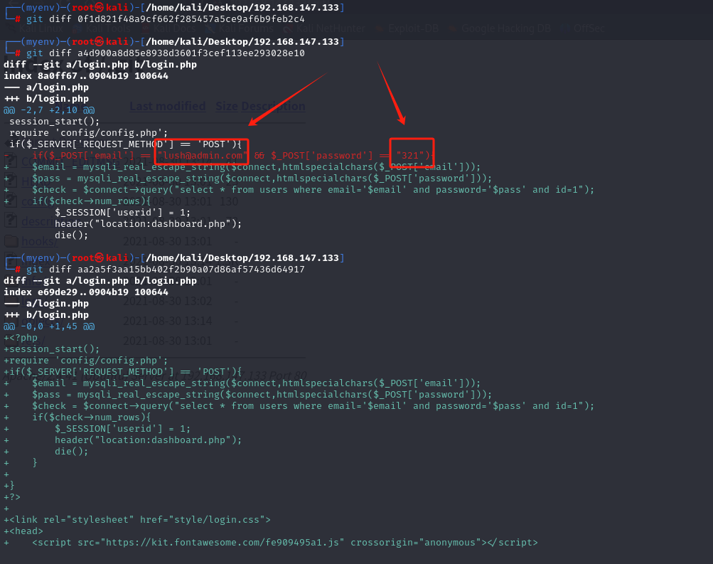Click the Kali skull icon before 0f1d821 command
Screen dimensions: 713x564
click(x=100, y=8)
